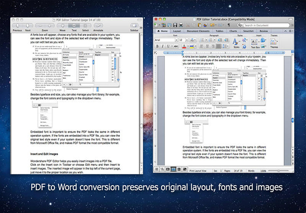Open the Charts ribbon tab
This screenshot has height=213, width=306.
coord(233,31)
